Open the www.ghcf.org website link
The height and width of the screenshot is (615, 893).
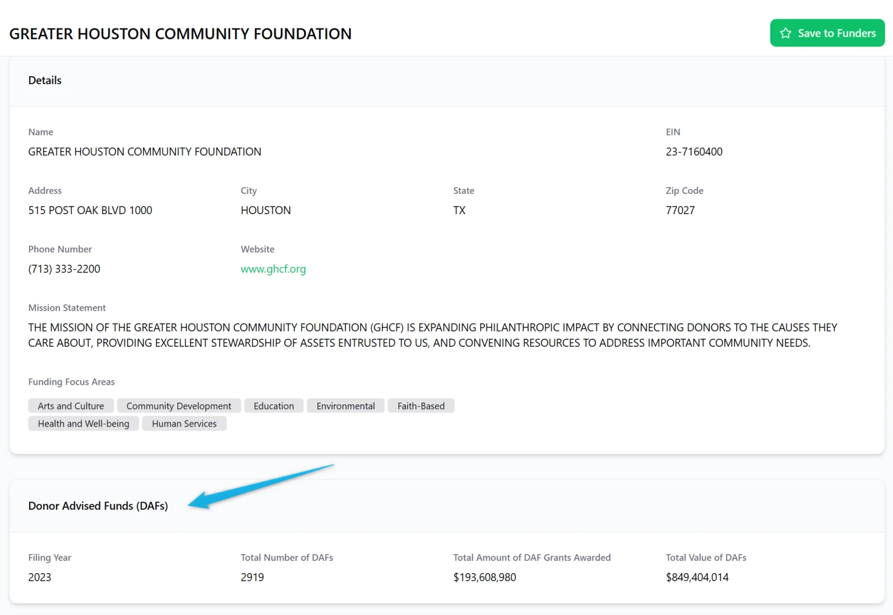click(273, 269)
